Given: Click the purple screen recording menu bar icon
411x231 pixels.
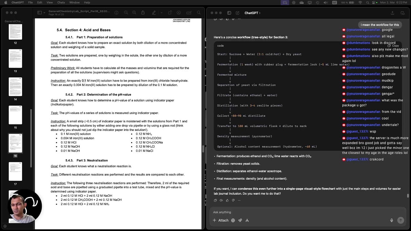Looking at the screenshot, I should coord(285,3).
